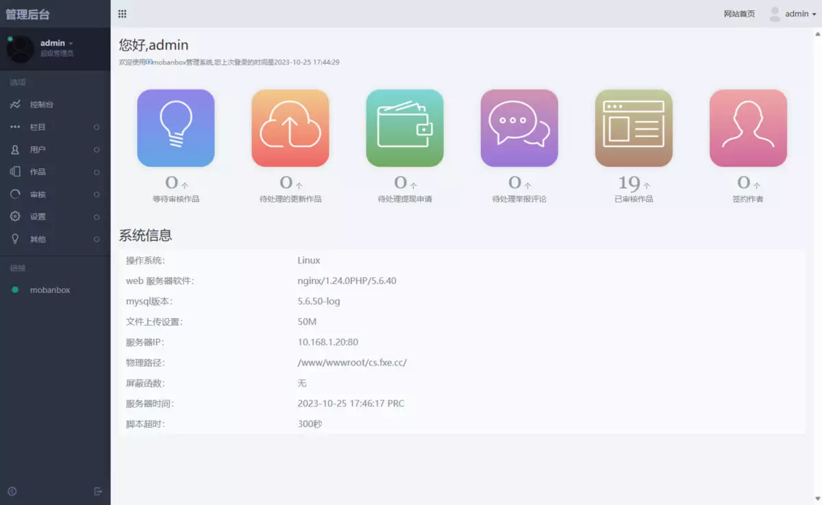Click the 用户 person icon in the sidebar

coord(15,149)
